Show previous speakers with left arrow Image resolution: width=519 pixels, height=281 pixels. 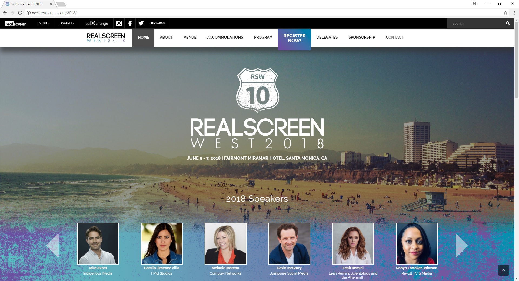tap(53, 246)
